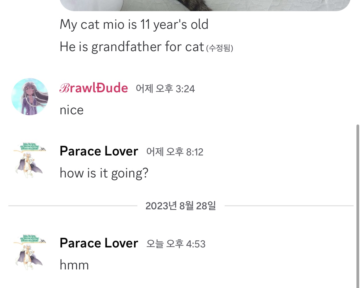
Task: Click the 어제 오후 3:24 timestamp
Action: coord(165,89)
